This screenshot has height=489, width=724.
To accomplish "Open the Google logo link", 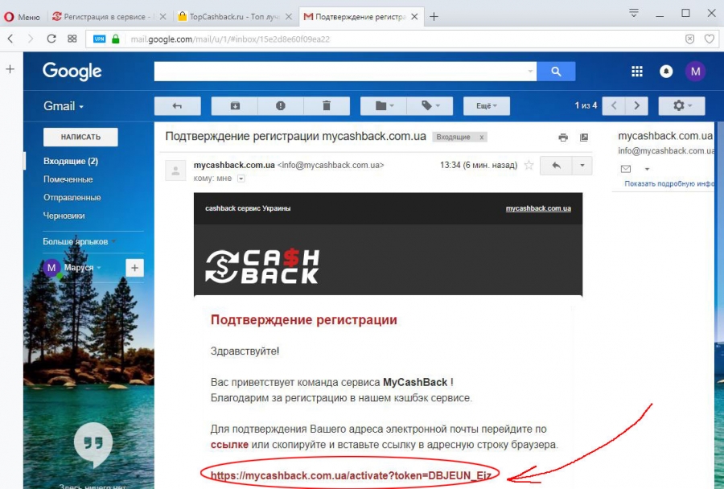I will (x=72, y=71).
